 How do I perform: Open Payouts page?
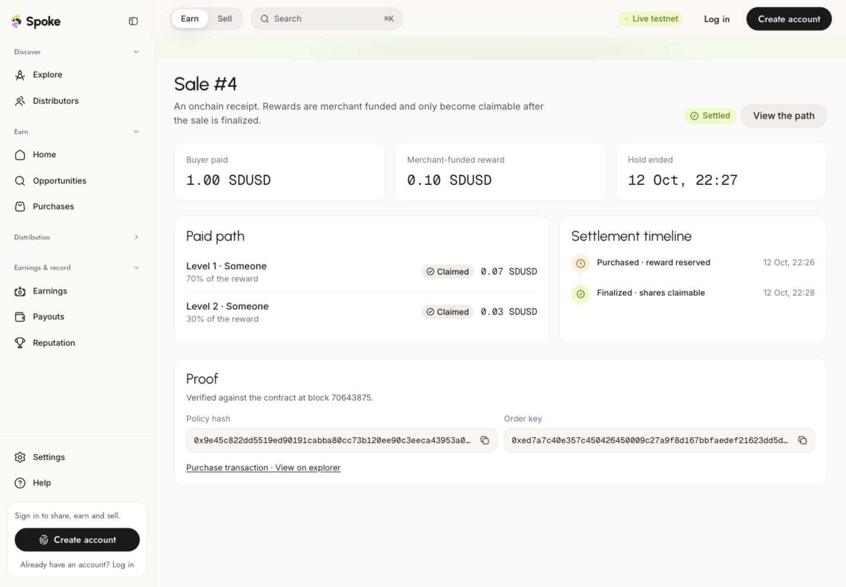pos(77,317)
